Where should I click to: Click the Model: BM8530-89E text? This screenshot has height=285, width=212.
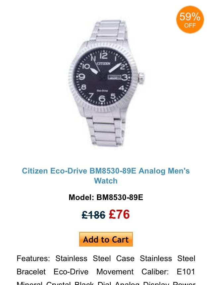[106, 197]
